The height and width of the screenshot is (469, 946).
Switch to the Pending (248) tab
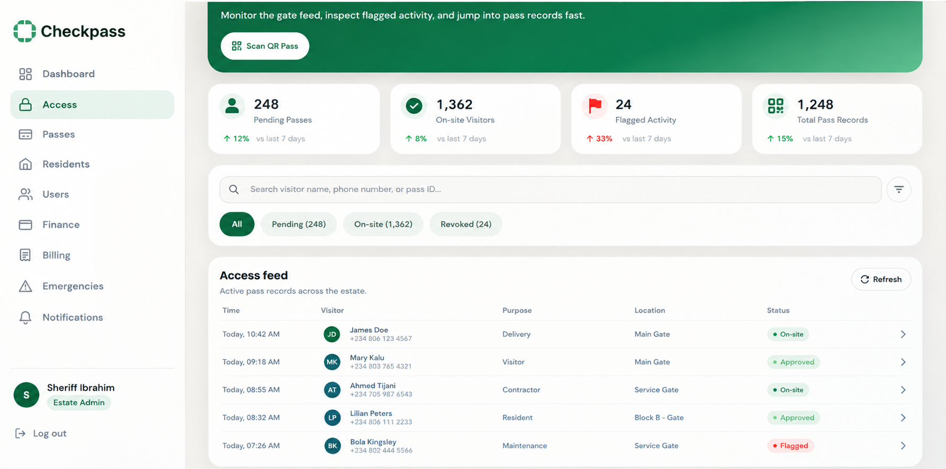coord(299,224)
